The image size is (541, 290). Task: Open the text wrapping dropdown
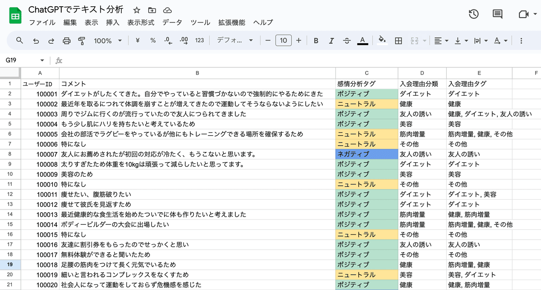[x=481, y=40]
